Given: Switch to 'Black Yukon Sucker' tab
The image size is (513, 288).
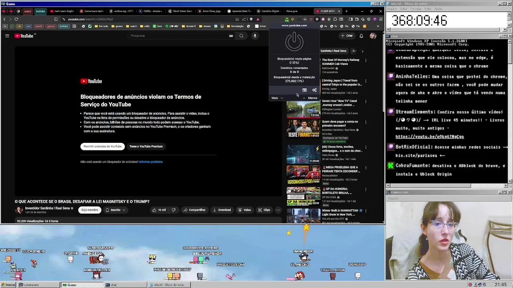Looking at the screenshot, I should tap(181, 11).
